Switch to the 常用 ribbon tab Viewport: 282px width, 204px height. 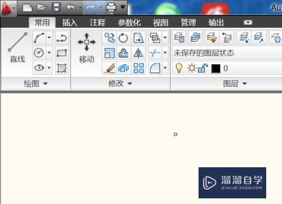tap(42, 23)
